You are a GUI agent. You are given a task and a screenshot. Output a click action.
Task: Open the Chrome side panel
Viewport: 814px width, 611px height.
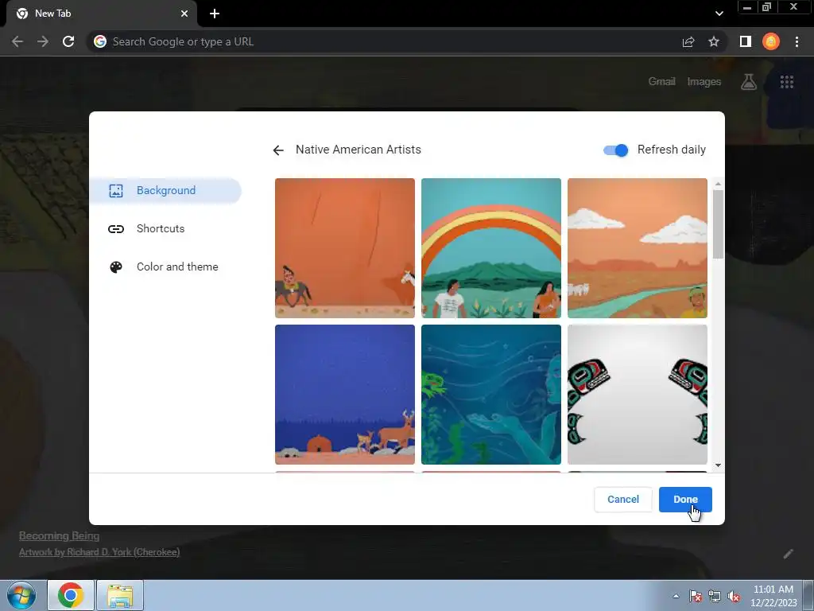pos(746,41)
